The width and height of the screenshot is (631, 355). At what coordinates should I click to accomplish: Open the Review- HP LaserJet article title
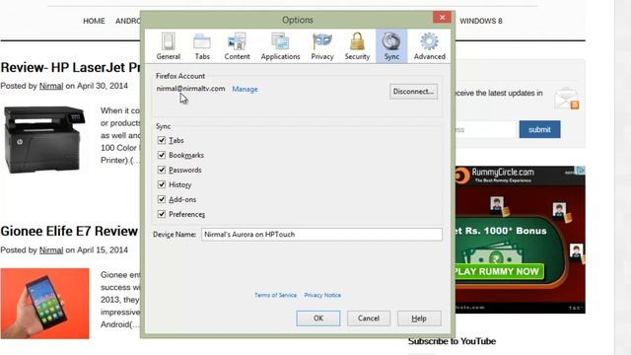tap(70, 67)
